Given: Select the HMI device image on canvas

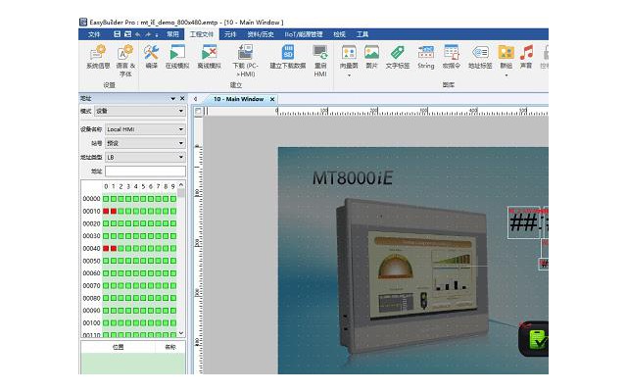Looking at the screenshot, I should [411, 276].
